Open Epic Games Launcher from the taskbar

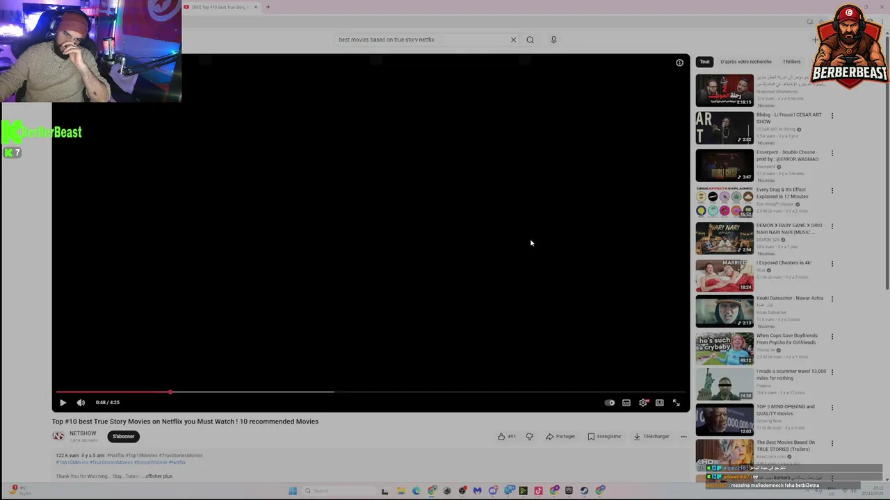569,491
